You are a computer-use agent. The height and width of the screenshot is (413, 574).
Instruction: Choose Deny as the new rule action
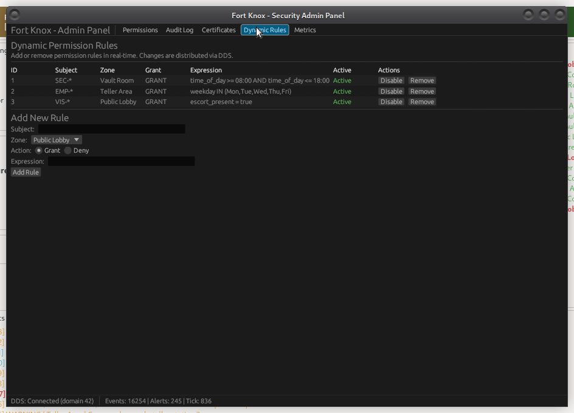[x=67, y=150]
